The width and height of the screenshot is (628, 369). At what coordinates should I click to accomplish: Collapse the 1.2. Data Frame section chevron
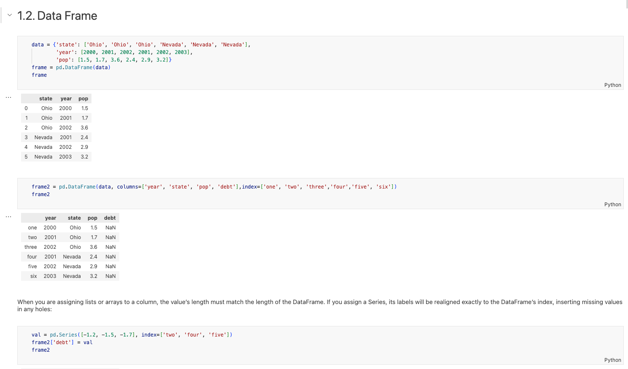point(10,15)
